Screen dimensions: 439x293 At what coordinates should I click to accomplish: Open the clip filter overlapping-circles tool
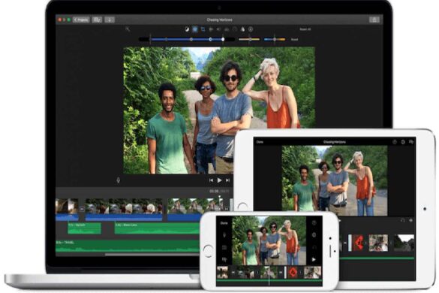click(242, 29)
